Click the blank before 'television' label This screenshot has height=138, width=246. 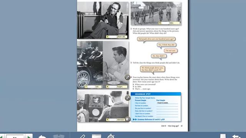point(113,120)
